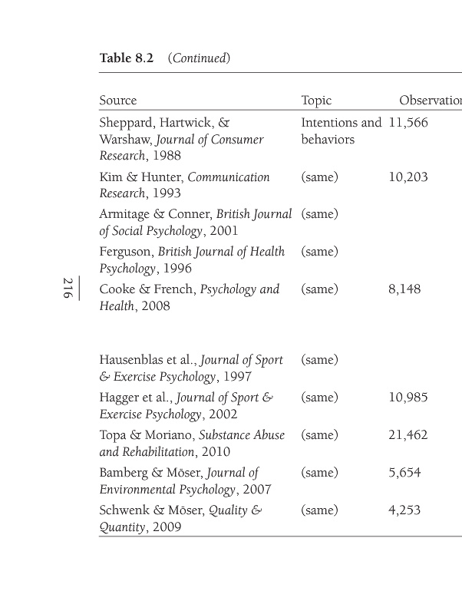The image size is (462, 614).
Task: Select the value 10,203 in the table
Action: coord(408,177)
